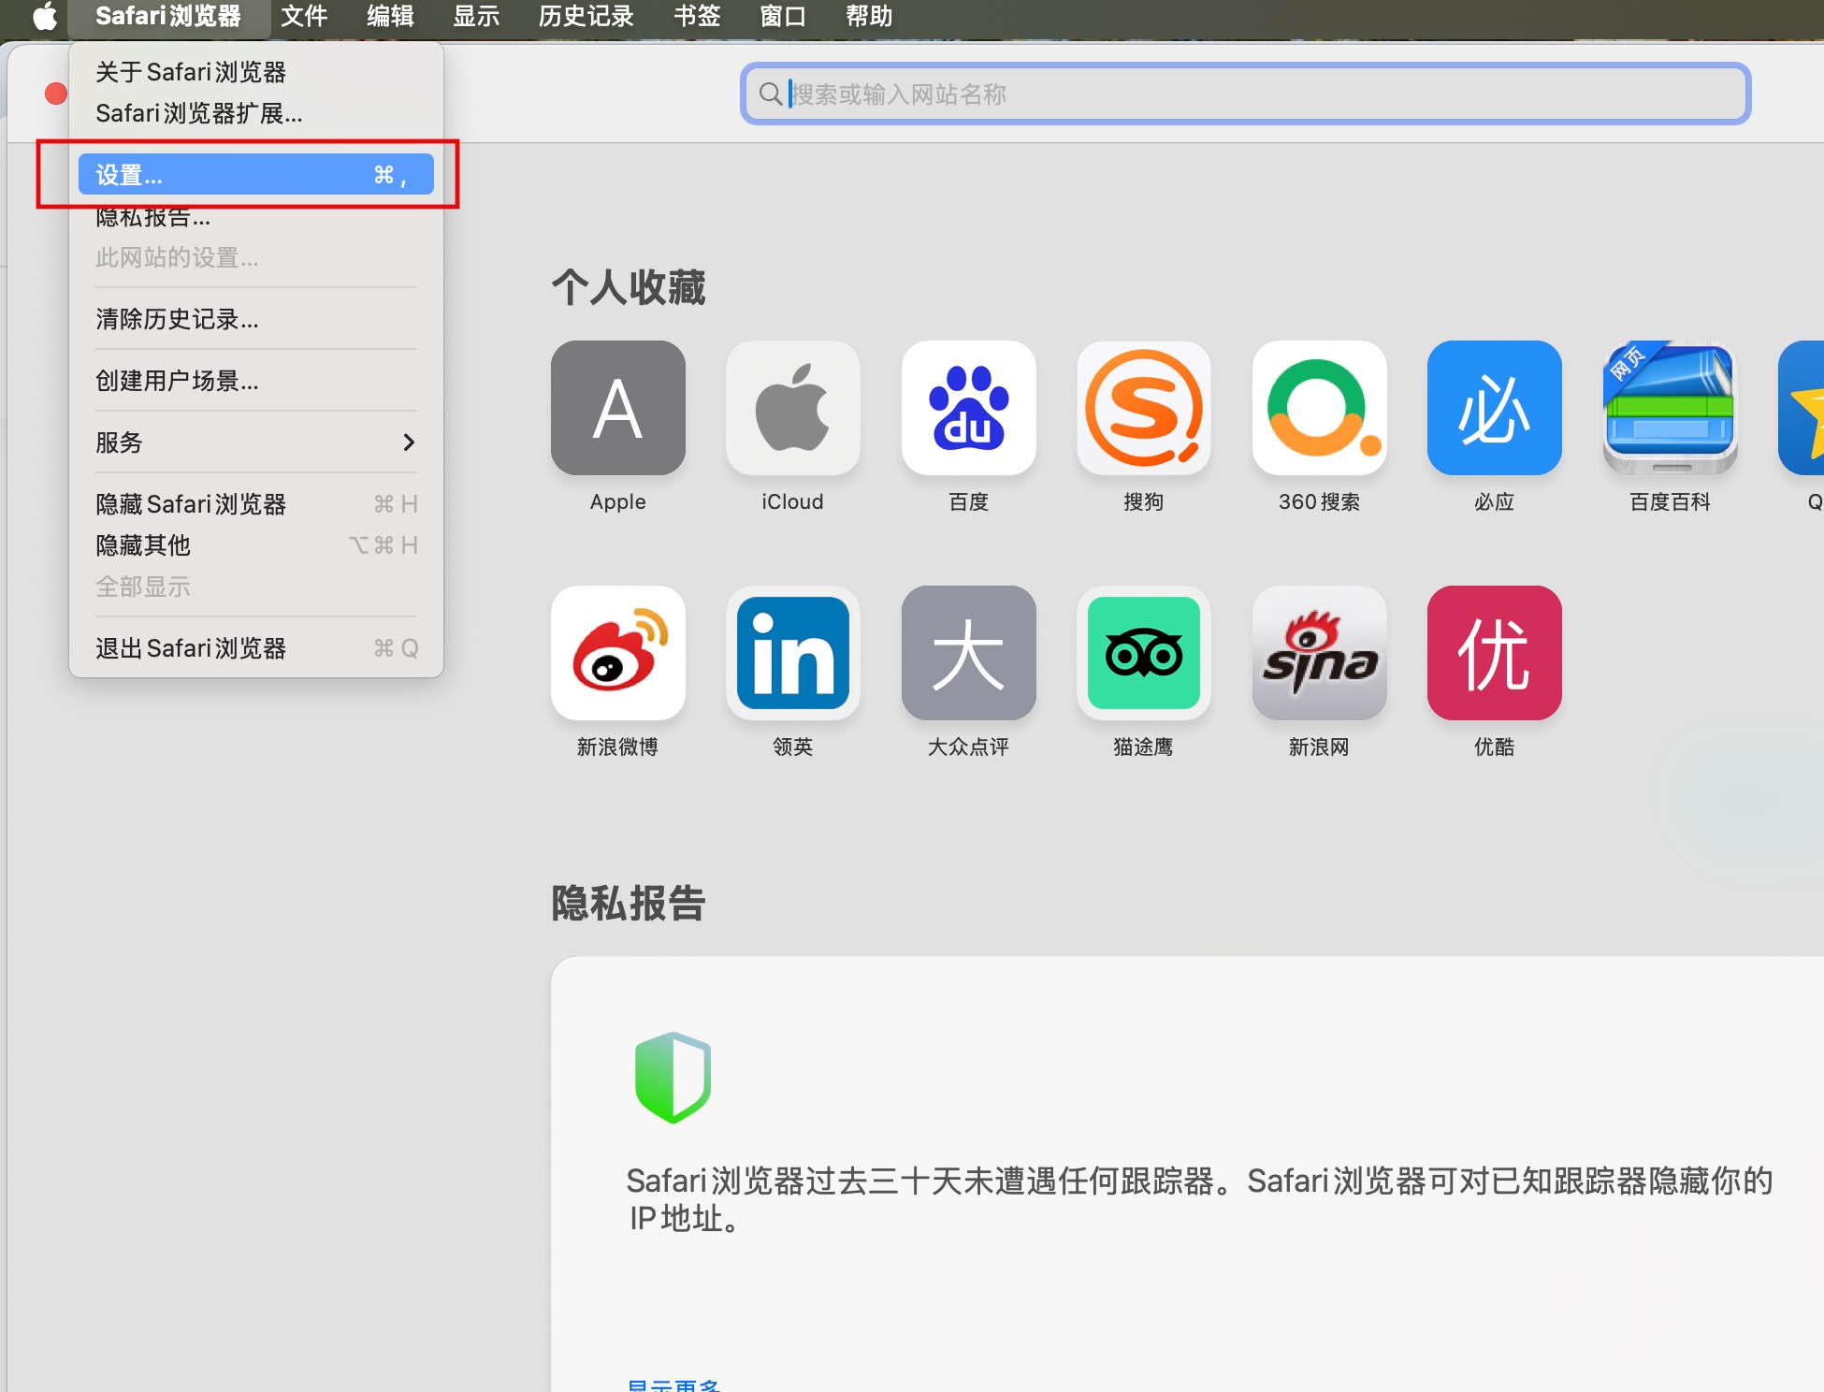The width and height of the screenshot is (1824, 1392).
Task: Open the iCloud favorite icon
Action: pyautogui.click(x=792, y=408)
